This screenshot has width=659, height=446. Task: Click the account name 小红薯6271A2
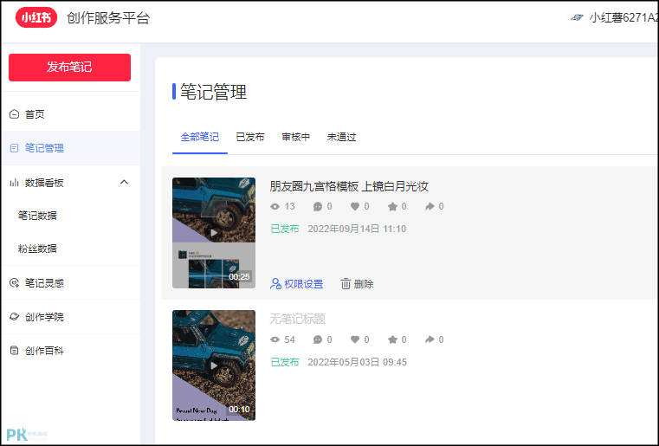pyautogui.click(x=623, y=17)
